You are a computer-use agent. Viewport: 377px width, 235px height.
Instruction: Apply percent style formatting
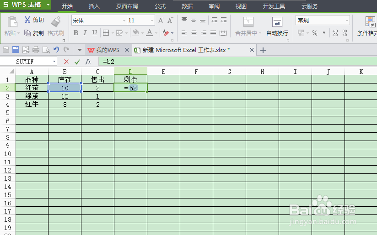315,33
